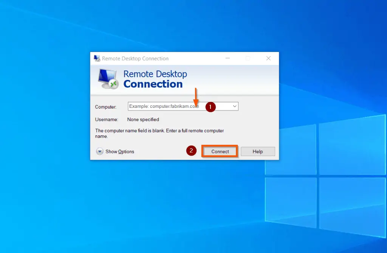
Task: Click the Remote Desktop Connection title text
Action: point(135,58)
